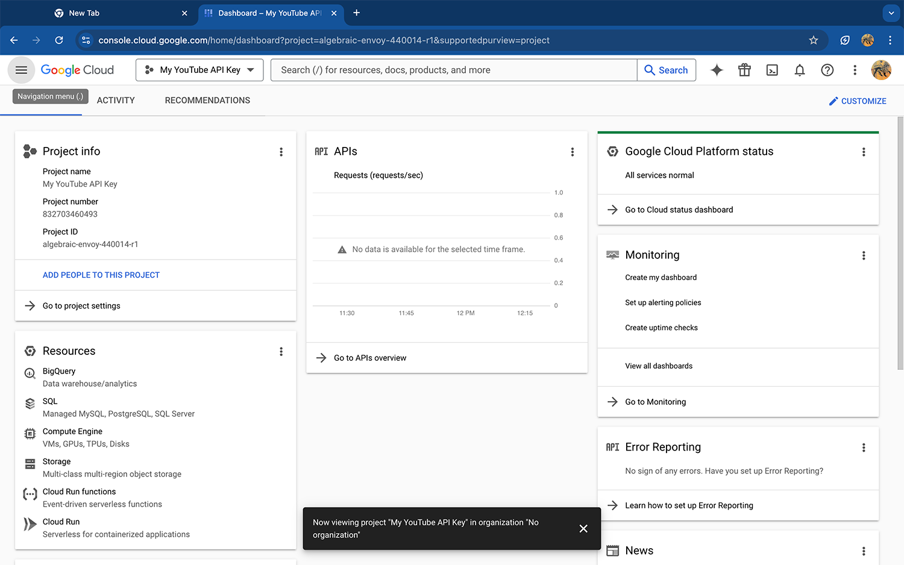Open the Cloud Run functions link
Screen dimensions: 904x565
point(79,492)
